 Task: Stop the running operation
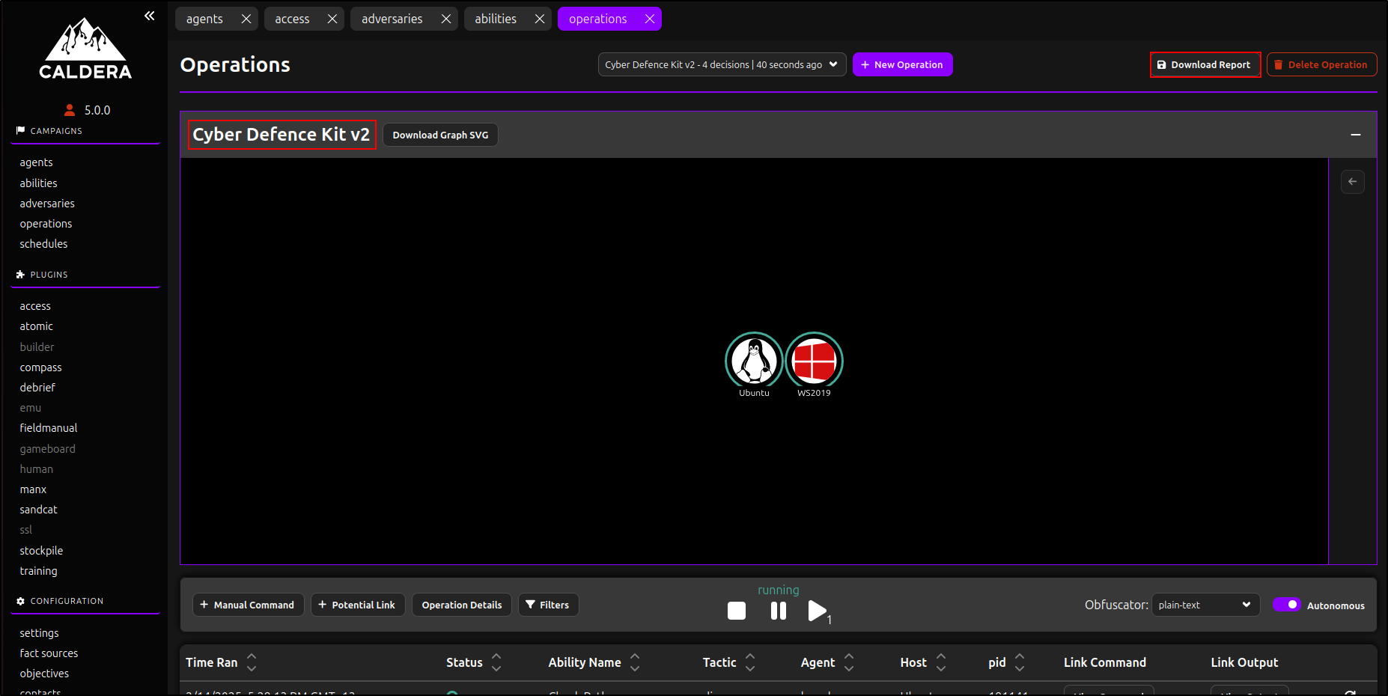[737, 611]
